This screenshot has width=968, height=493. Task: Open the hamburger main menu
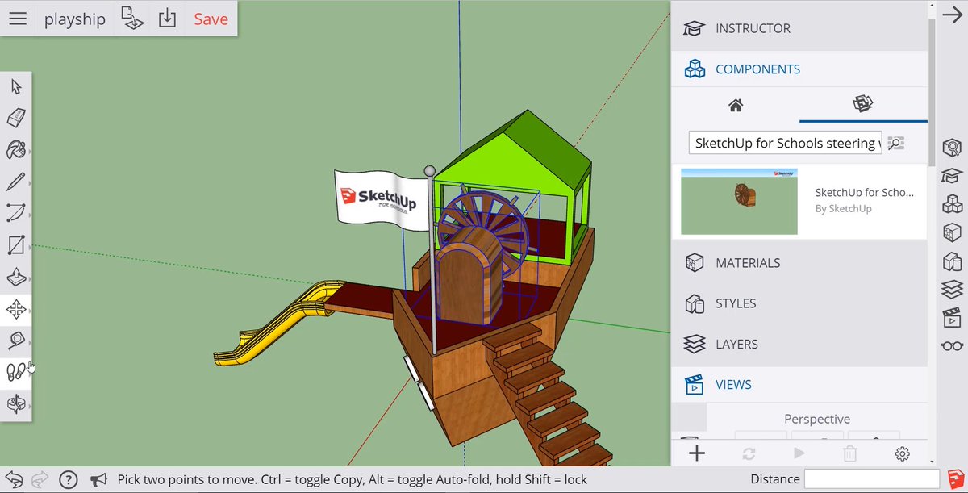18,19
